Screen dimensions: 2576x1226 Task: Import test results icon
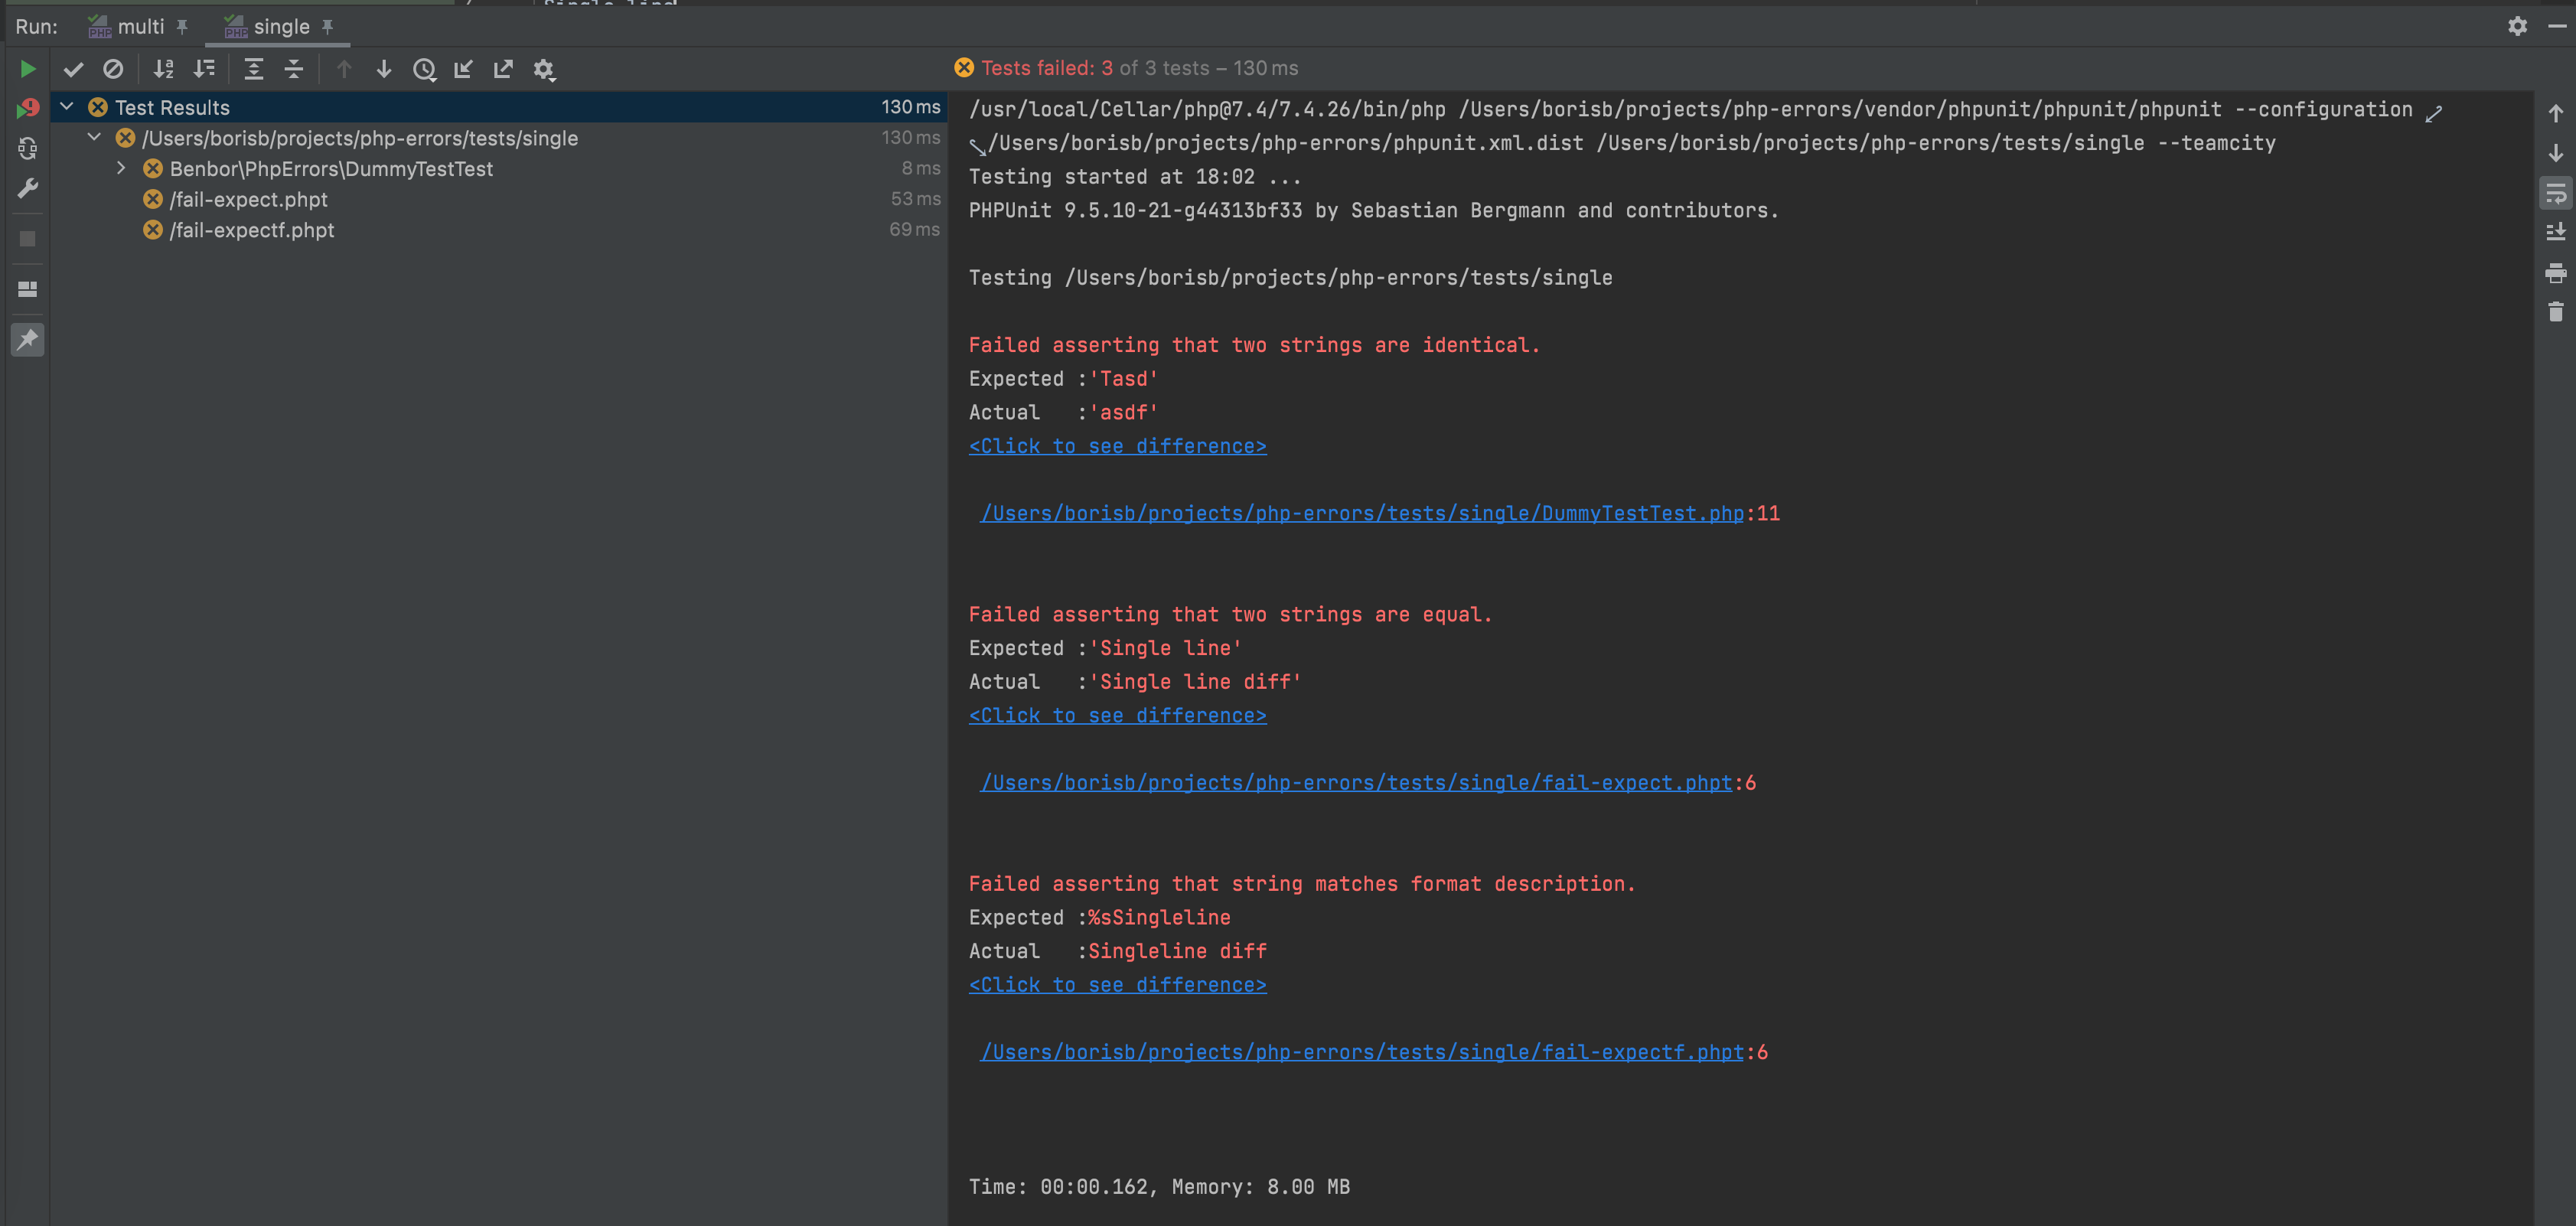463,69
